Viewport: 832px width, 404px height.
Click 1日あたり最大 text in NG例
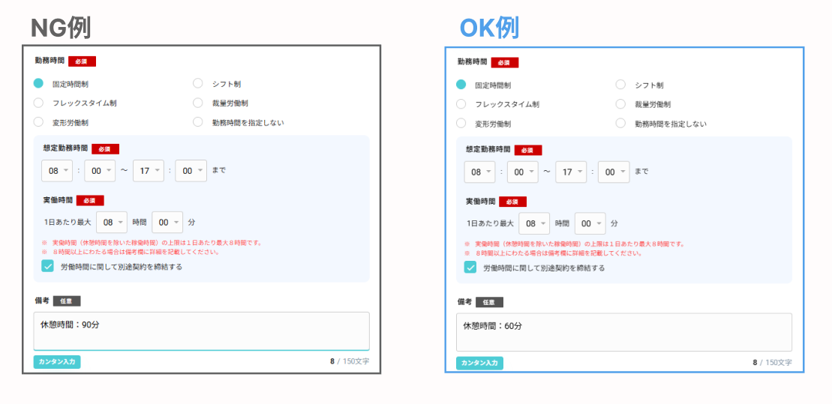click(x=68, y=222)
